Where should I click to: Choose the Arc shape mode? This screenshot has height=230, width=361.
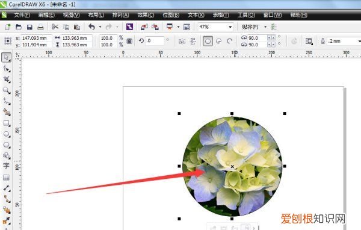click(x=229, y=42)
